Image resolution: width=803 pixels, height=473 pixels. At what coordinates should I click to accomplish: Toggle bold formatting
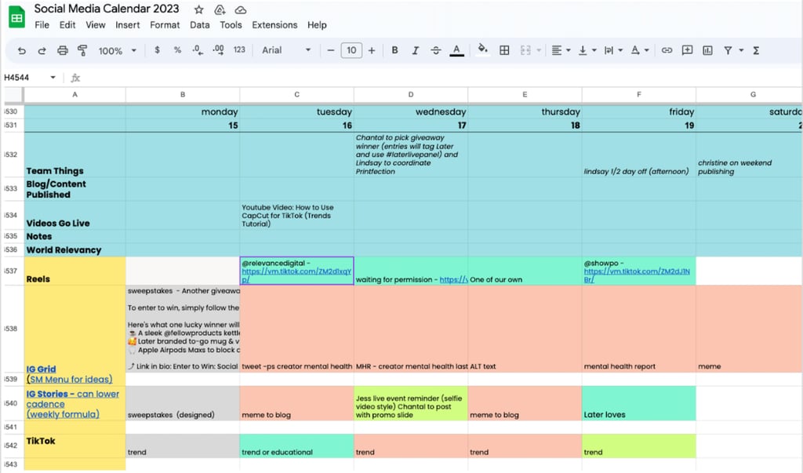click(394, 50)
